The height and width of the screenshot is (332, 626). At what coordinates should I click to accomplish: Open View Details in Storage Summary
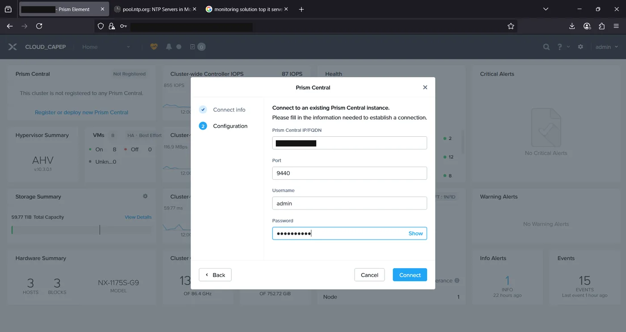138,217
